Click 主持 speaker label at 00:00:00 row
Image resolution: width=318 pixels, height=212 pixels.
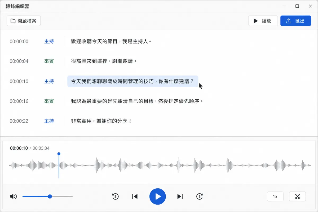(49, 42)
